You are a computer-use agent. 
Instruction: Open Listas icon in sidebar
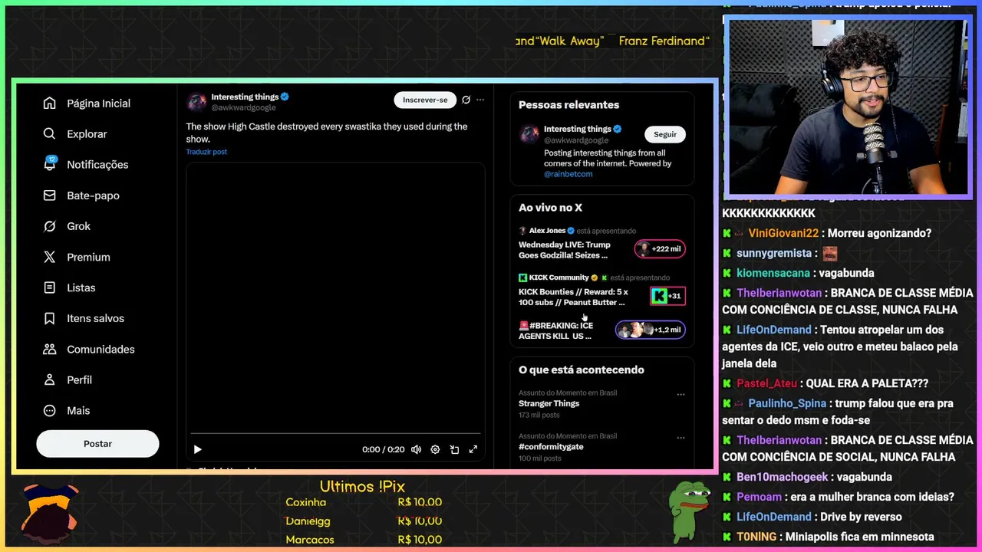pos(50,287)
